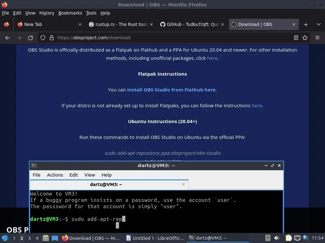Open terminal View menu
Image resolution: width=325 pixels, height=243 pixels.
click(90, 175)
